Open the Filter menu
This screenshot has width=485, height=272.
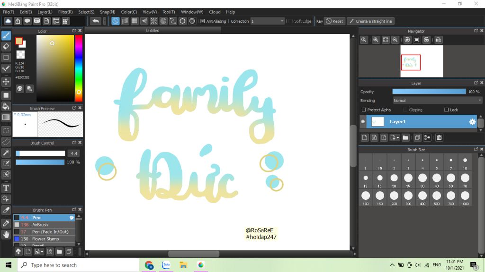pos(65,12)
